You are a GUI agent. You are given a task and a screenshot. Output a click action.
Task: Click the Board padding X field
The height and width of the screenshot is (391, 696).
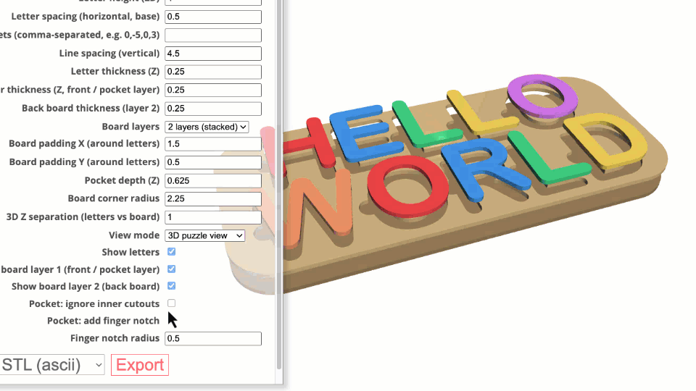(213, 144)
